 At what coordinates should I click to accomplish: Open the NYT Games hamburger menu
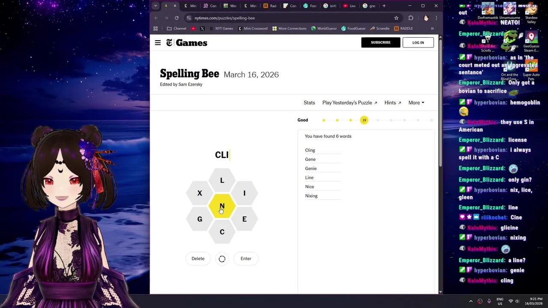point(158,43)
